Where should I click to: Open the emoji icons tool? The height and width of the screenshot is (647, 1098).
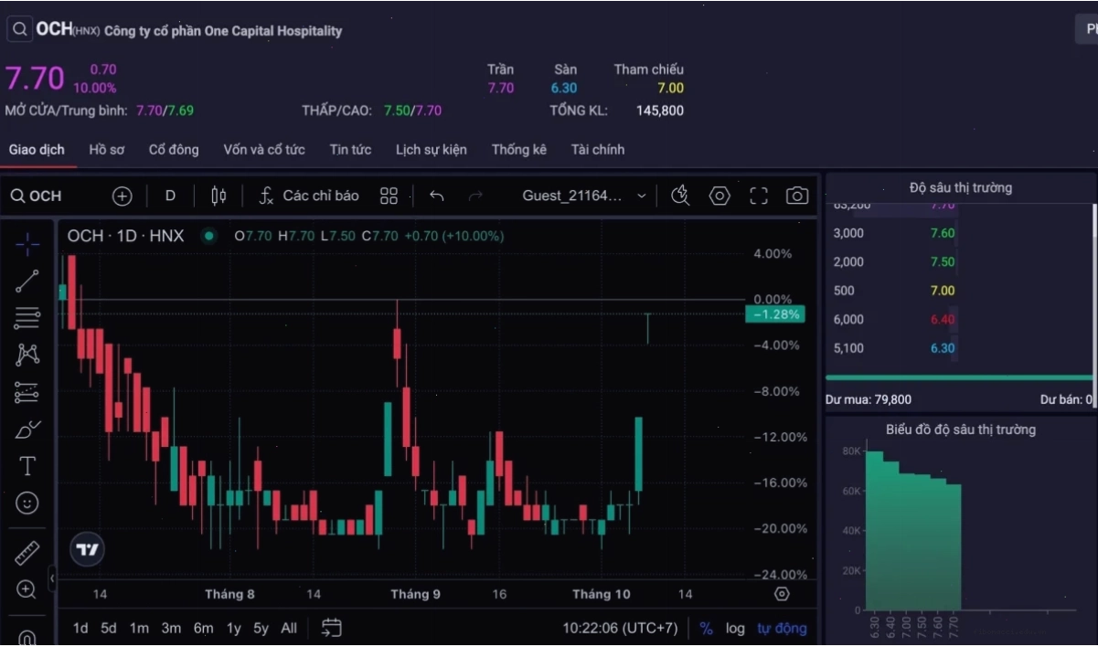(27, 503)
